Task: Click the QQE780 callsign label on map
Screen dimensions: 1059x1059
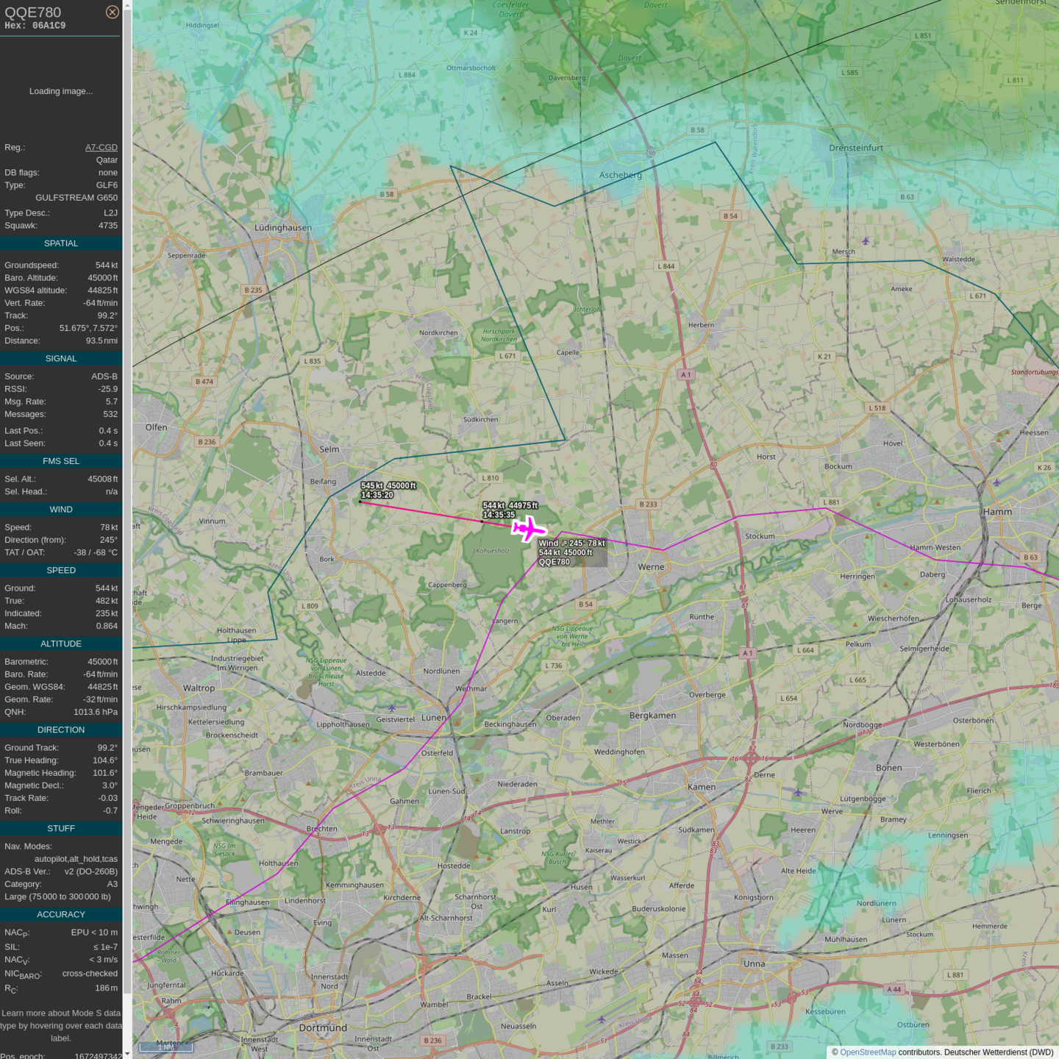Action: 554,562
